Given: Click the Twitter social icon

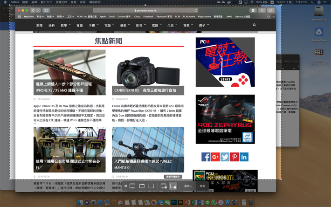Looking at the screenshot, I should pyautogui.click(x=225, y=157).
